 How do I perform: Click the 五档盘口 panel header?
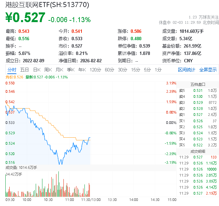[198, 84]
